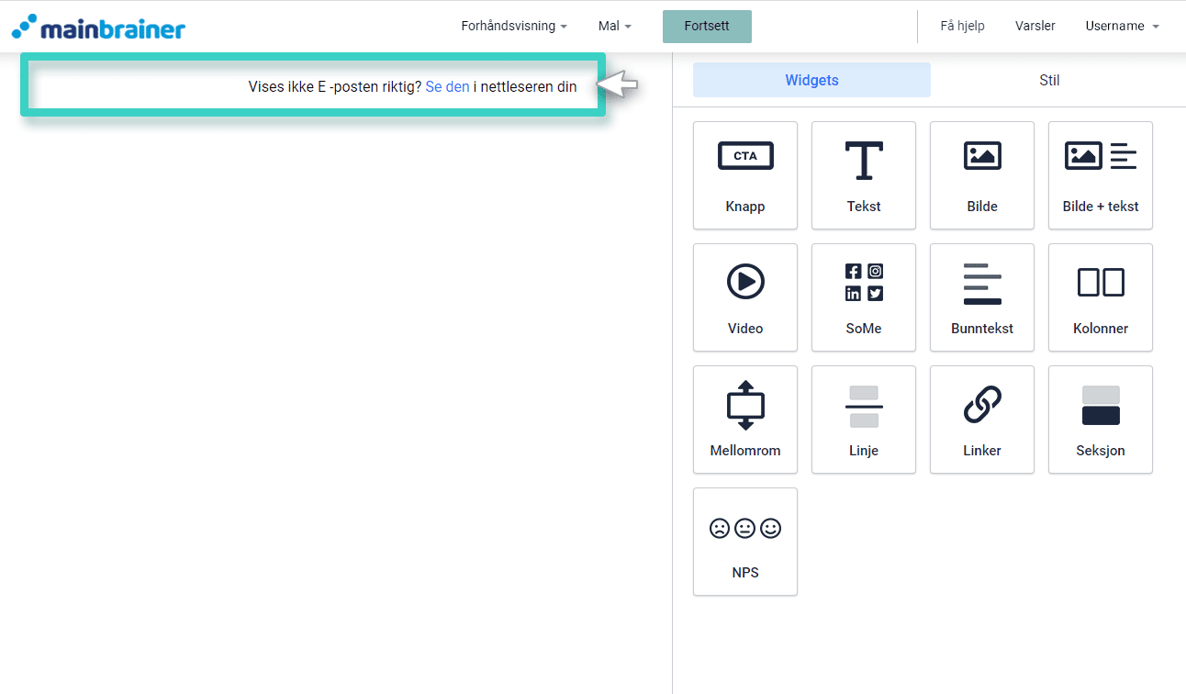Image resolution: width=1186 pixels, height=694 pixels.
Task: Insert the Bilde + tekst widget
Action: (1100, 175)
